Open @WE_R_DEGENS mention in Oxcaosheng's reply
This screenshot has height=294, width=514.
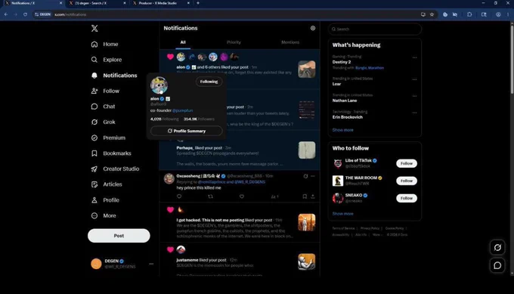click(249, 182)
